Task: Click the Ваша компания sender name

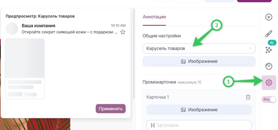Action: [x=39, y=26]
